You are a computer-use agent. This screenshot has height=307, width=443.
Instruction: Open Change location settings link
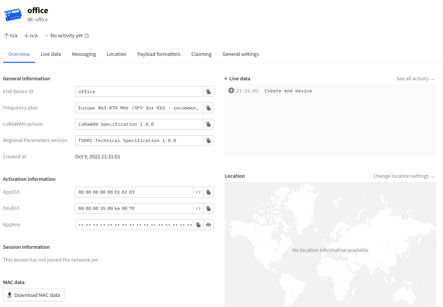point(404,176)
